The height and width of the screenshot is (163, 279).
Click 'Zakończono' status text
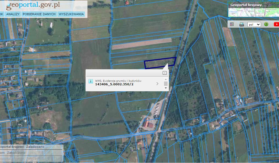(x=16, y=153)
